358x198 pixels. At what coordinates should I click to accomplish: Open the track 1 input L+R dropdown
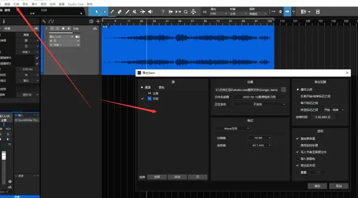[61, 37]
